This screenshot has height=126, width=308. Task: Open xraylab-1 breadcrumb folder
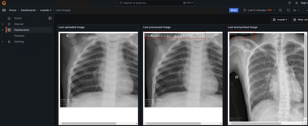pyautogui.click(x=46, y=10)
